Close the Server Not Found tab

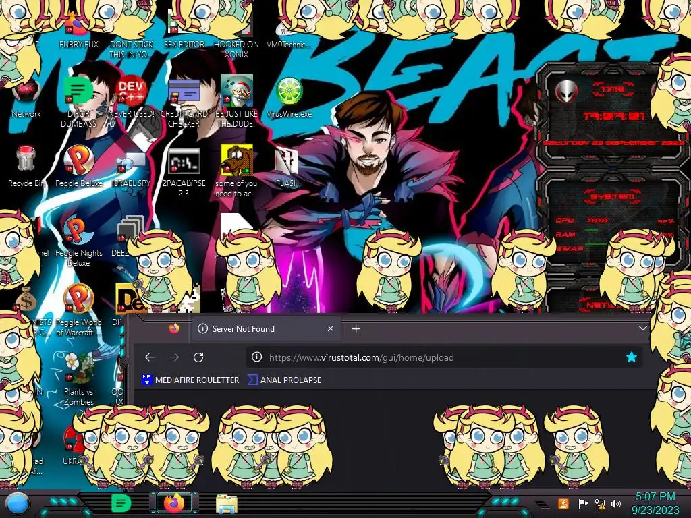(x=331, y=328)
